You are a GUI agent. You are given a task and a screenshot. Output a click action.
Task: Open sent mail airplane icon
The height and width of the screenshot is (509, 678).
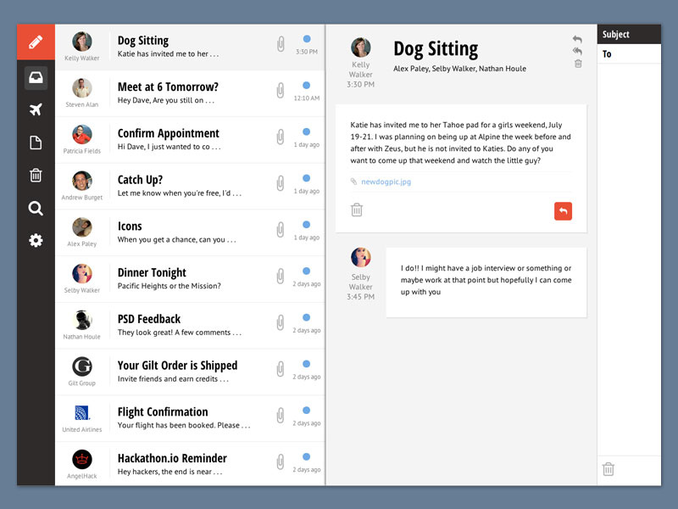pos(36,109)
